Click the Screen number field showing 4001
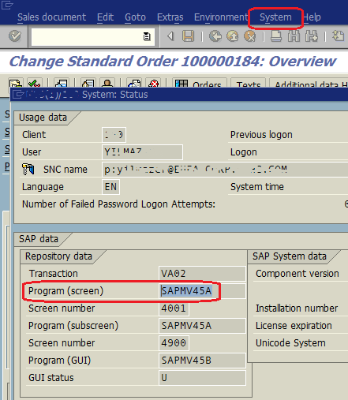This screenshot has height=400, width=348. coord(174,308)
